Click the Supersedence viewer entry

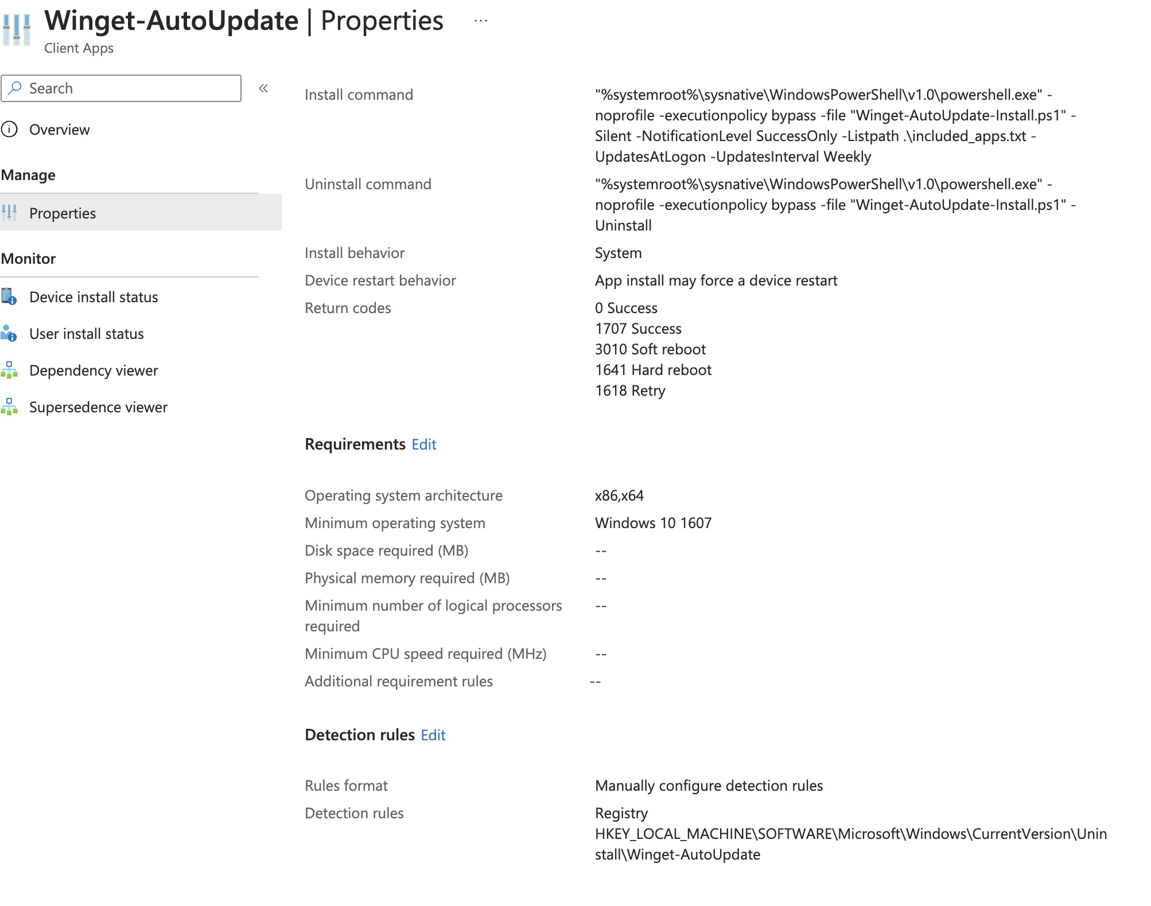click(x=98, y=407)
